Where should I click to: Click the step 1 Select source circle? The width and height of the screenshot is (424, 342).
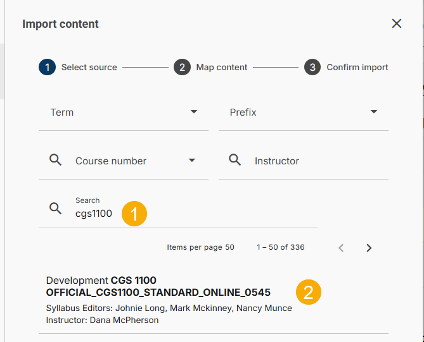(x=47, y=67)
